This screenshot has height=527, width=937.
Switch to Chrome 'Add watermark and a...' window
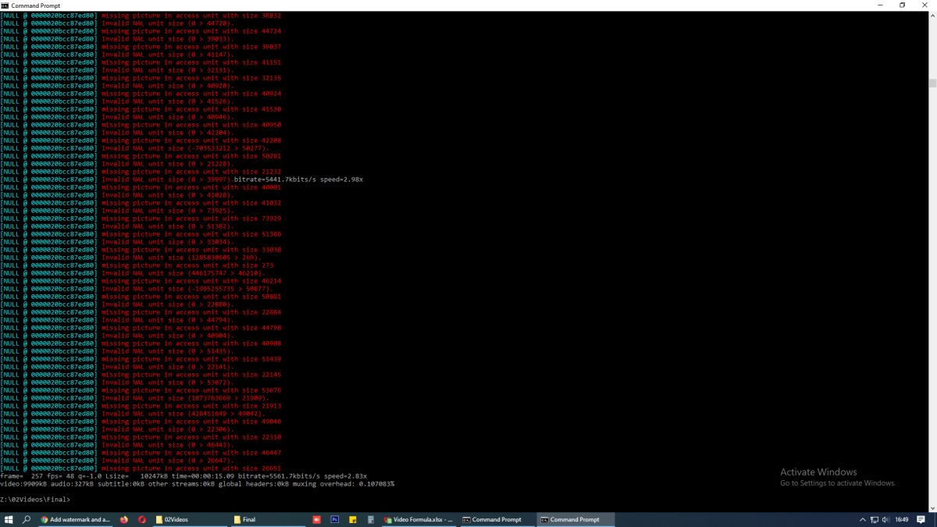(75, 519)
